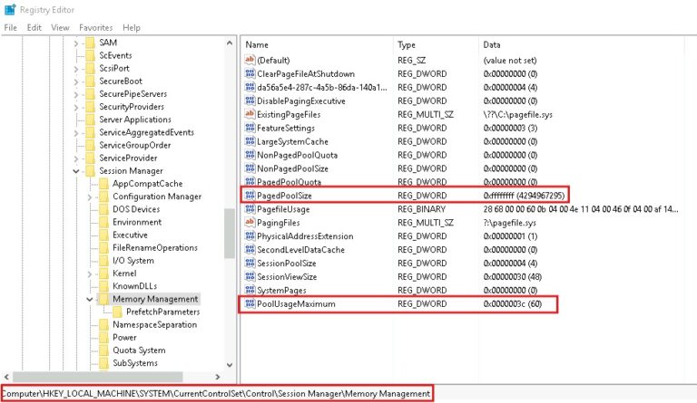Select the PoolUsageMaximum value icon
Viewport: 697px width, 403px height.
click(x=250, y=304)
